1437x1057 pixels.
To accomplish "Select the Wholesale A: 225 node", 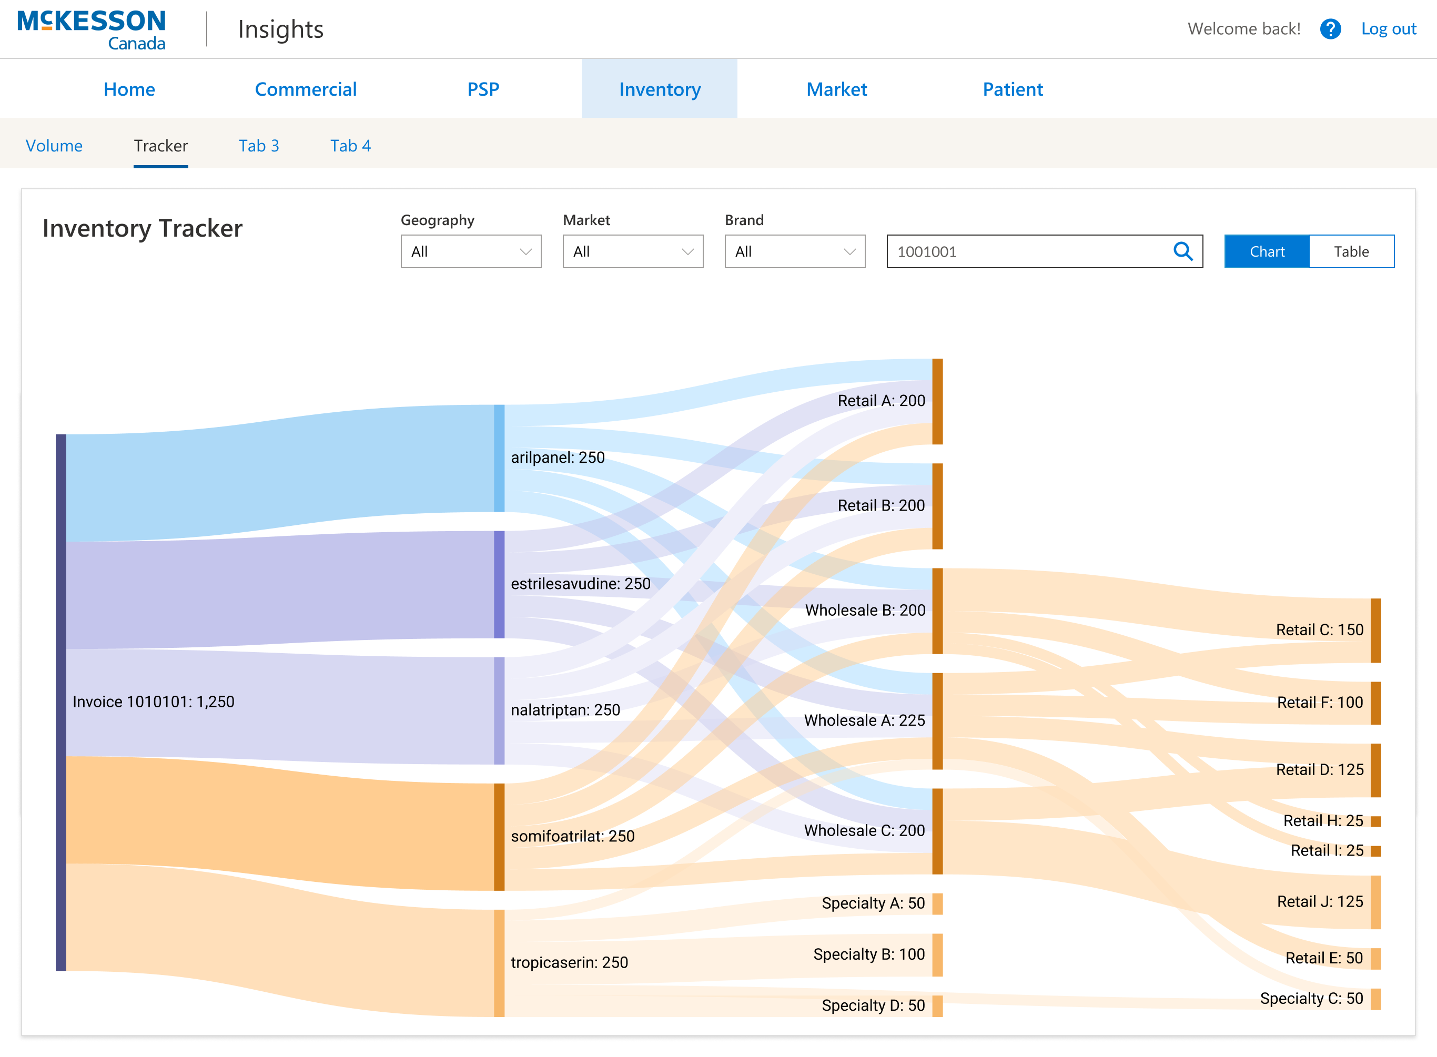I will click(x=937, y=720).
